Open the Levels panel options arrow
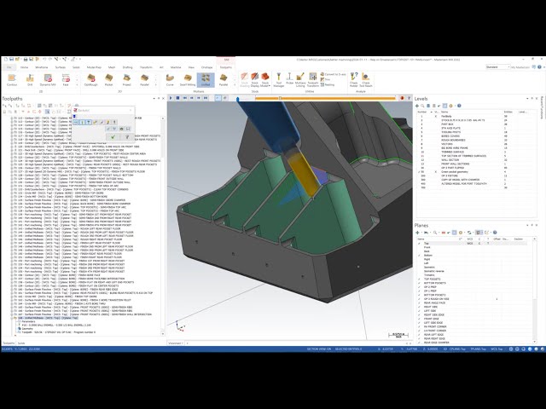The height and width of the screenshot is (409, 546). pos(527,99)
